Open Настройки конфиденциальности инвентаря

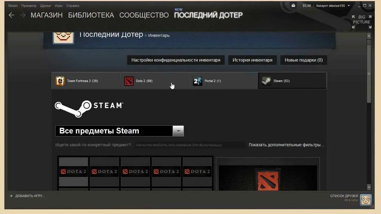click(x=176, y=60)
